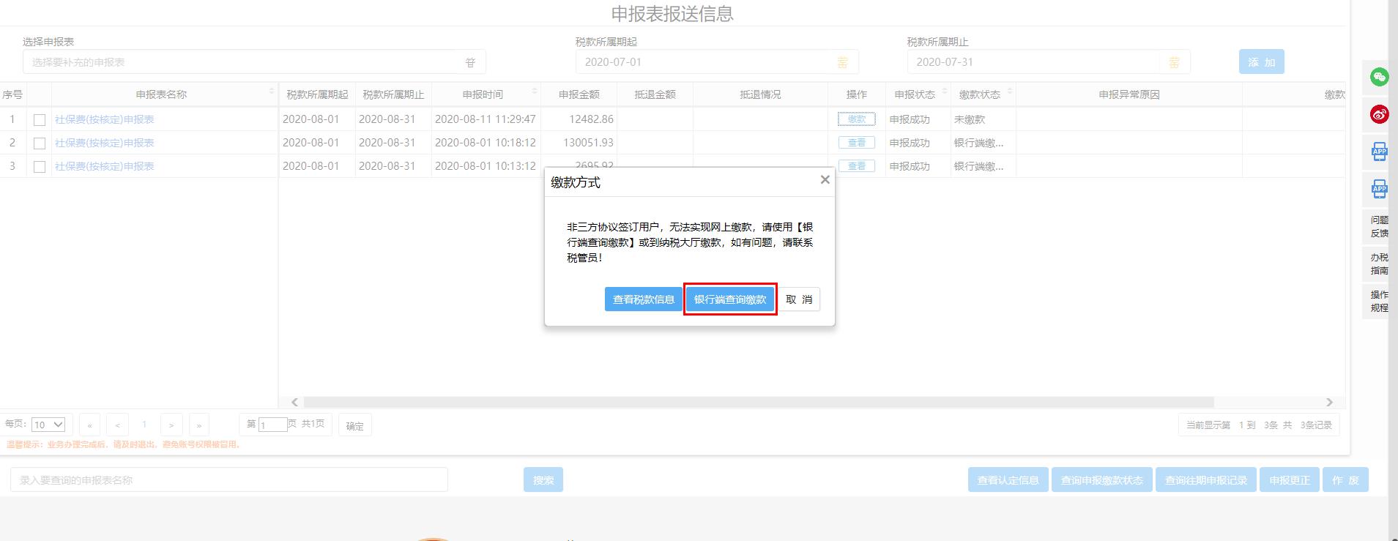Click the 查询申报缴款状态 button
Viewport: 1398px width, 541px height.
[1102, 480]
